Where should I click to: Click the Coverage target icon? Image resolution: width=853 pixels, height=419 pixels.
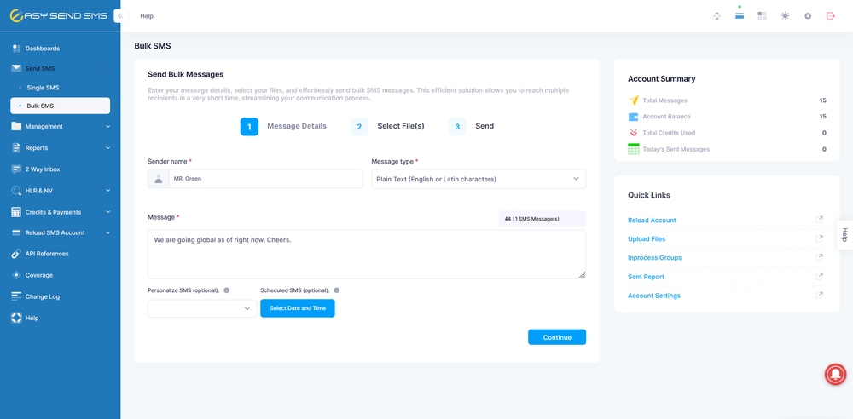point(16,275)
